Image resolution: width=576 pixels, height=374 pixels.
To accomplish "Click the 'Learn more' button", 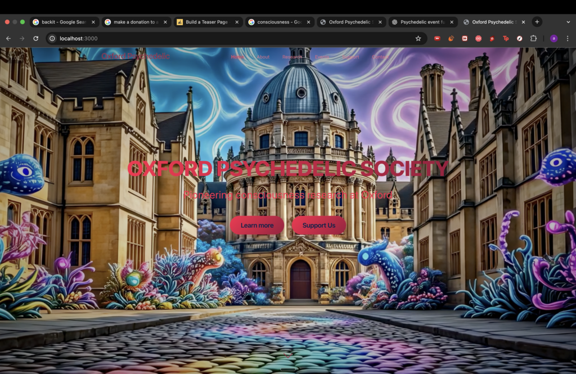I will point(257,226).
